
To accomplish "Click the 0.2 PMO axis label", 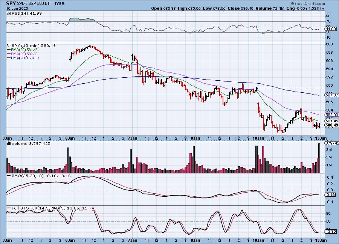I will (x=330, y=184).
